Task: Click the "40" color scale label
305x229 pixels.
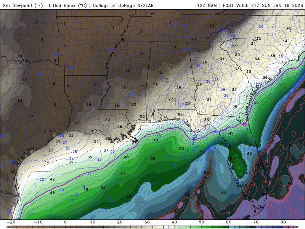Action: click(174, 222)
